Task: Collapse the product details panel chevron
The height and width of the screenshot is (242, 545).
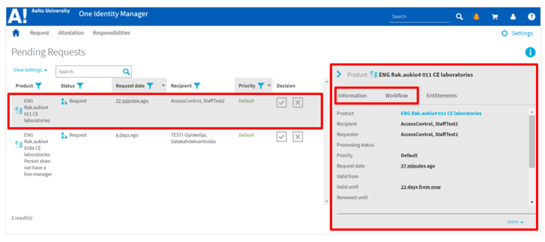Action: coord(339,74)
